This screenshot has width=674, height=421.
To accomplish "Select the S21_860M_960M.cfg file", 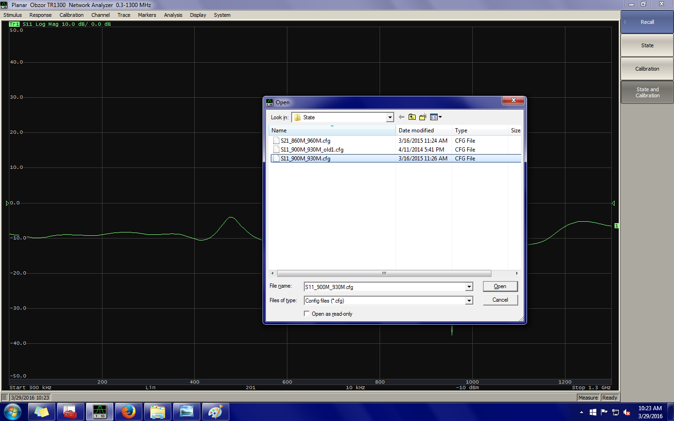I will [x=305, y=141].
